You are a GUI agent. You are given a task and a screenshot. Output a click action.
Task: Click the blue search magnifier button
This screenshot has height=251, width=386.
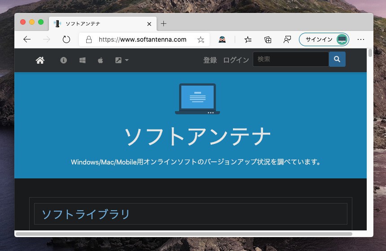click(337, 59)
